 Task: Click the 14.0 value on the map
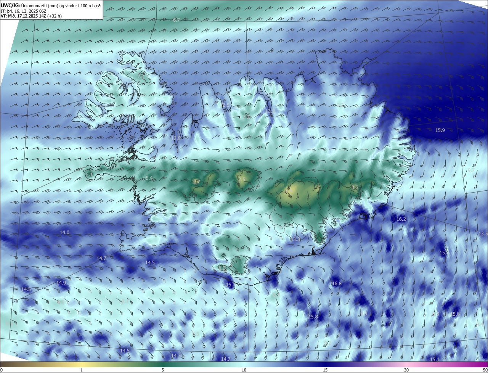[64, 233]
